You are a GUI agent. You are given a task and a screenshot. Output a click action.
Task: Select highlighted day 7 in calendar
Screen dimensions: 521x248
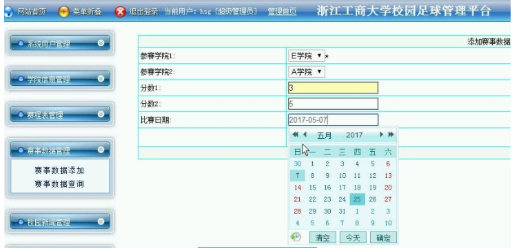[x=298, y=175]
